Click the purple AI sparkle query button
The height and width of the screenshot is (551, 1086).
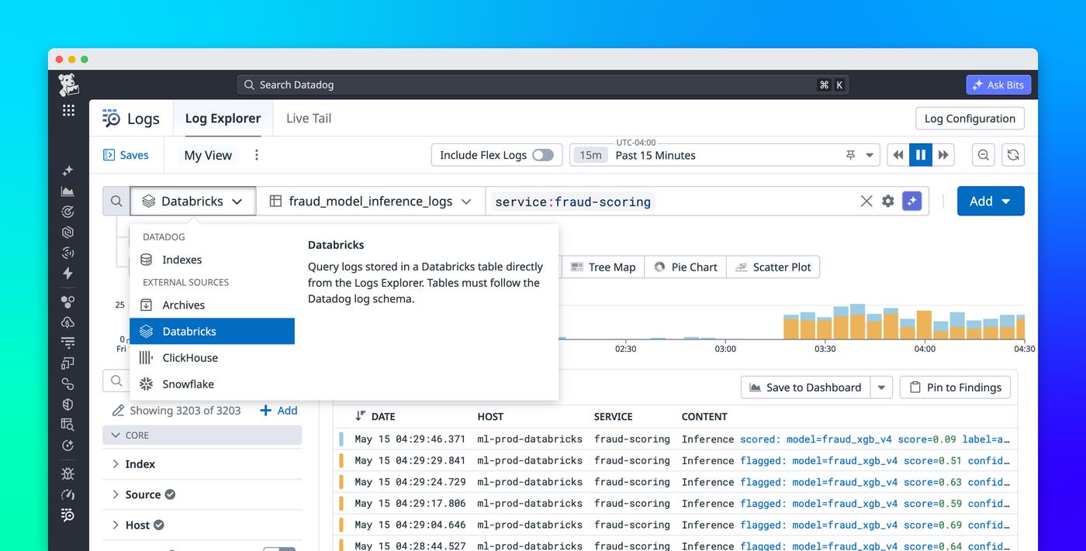pyautogui.click(x=912, y=201)
